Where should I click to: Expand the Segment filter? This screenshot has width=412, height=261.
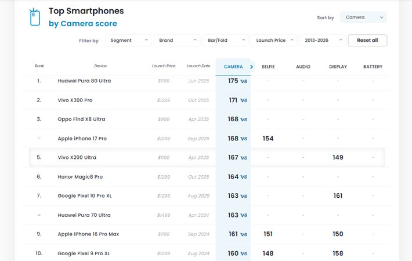[x=128, y=41]
